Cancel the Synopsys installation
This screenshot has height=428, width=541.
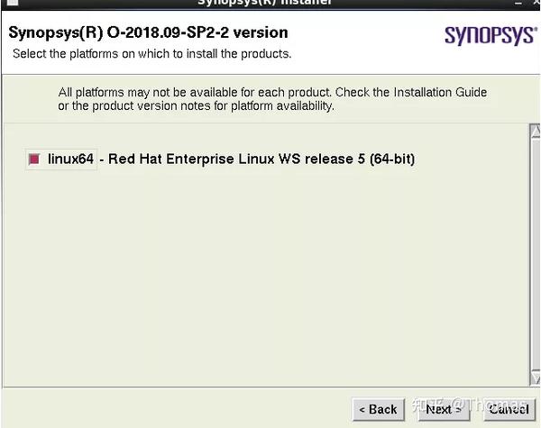(x=509, y=409)
